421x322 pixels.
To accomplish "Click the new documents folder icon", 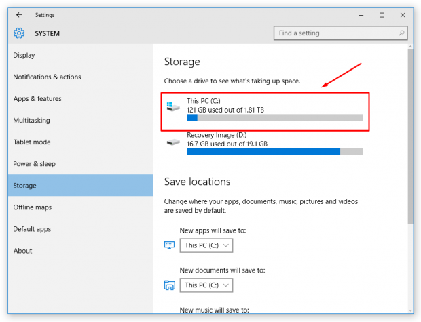I will pyautogui.click(x=170, y=285).
